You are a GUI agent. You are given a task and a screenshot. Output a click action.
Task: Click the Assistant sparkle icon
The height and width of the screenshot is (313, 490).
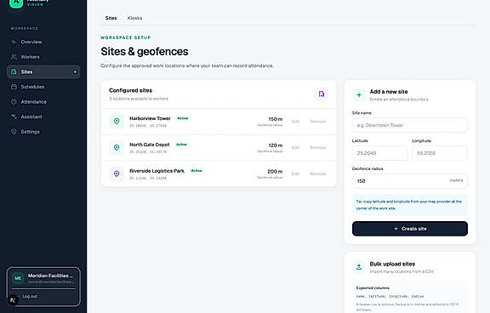pyautogui.click(x=14, y=117)
